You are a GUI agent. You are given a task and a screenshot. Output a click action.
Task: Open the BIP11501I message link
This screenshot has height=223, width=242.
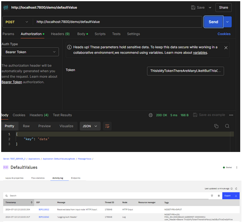44,210
